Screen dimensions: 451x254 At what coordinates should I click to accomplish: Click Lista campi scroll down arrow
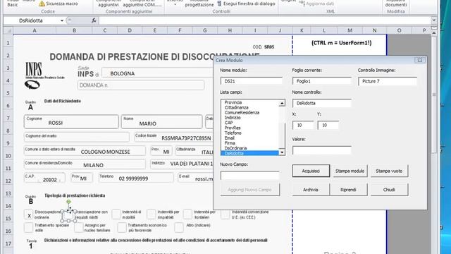pyautogui.click(x=282, y=152)
